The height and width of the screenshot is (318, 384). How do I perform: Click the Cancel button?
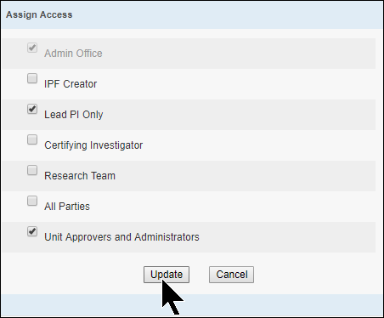click(232, 275)
